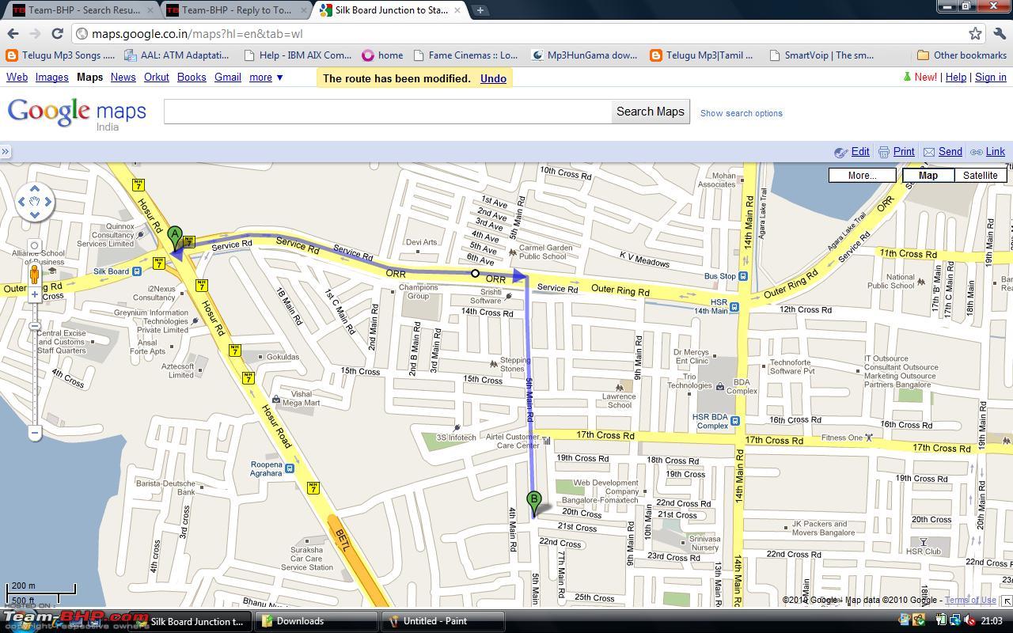
Task: Open the Help link at top right
Action: pyautogui.click(x=956, y=77)
